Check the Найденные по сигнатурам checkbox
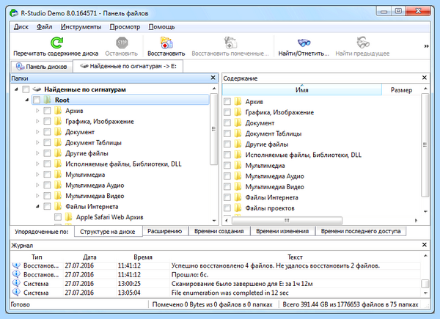 [x=26, y=89]
